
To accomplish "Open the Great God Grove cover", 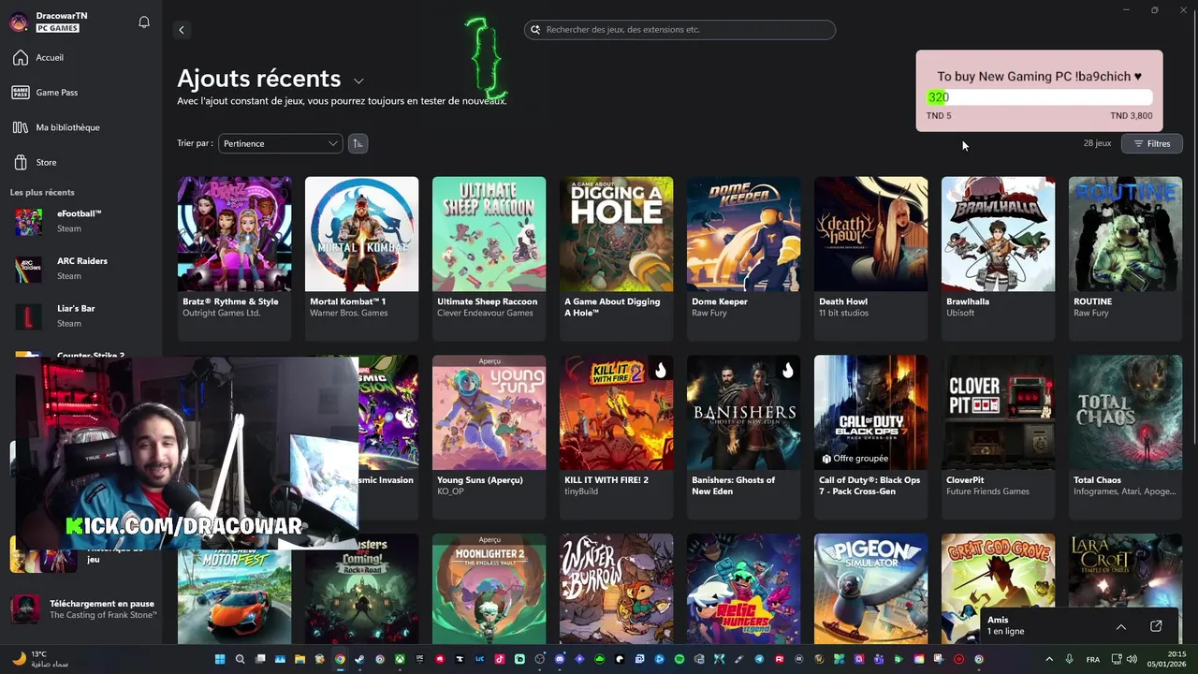I will (x=998, y=589).
